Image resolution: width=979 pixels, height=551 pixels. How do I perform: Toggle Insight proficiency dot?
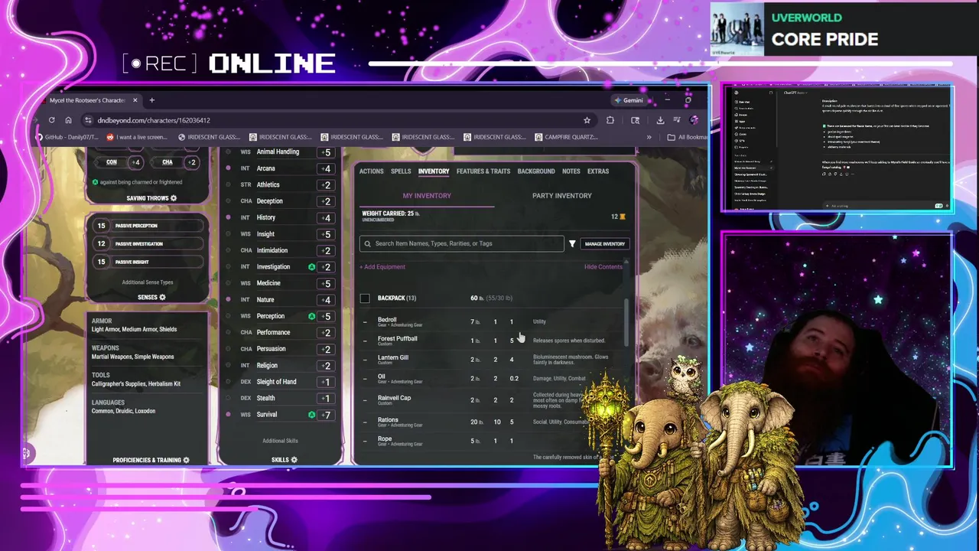tap(228, 234)
